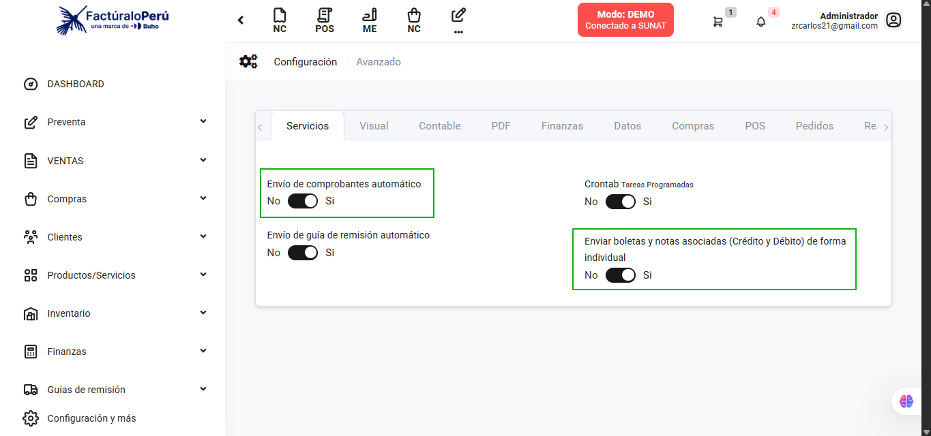The width and height of the screenshot is (931, 436).
Task: Open the Finanzas settings tab
Action: (562, 125)
